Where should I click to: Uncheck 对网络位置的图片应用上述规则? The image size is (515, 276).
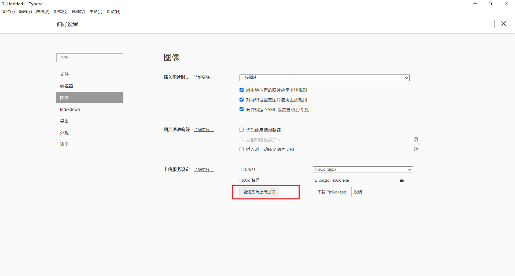pos(241,100)
